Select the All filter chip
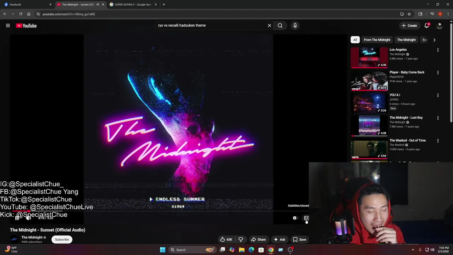453x255 pixels. [355, 40]
